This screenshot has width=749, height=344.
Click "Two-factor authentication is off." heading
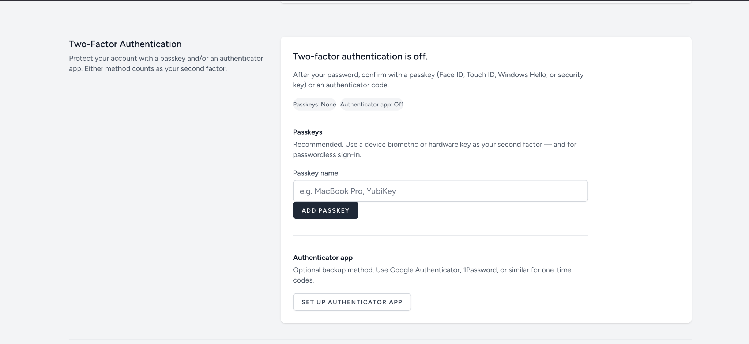360,56
